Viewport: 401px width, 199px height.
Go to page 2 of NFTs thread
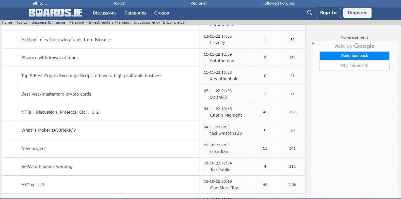[97, 112]
